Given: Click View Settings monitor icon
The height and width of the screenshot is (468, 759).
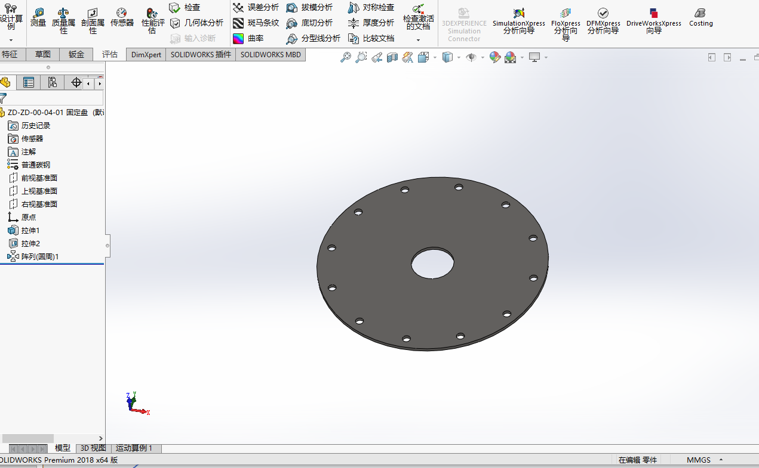Looking at the screenshot, I should [534, 57].
